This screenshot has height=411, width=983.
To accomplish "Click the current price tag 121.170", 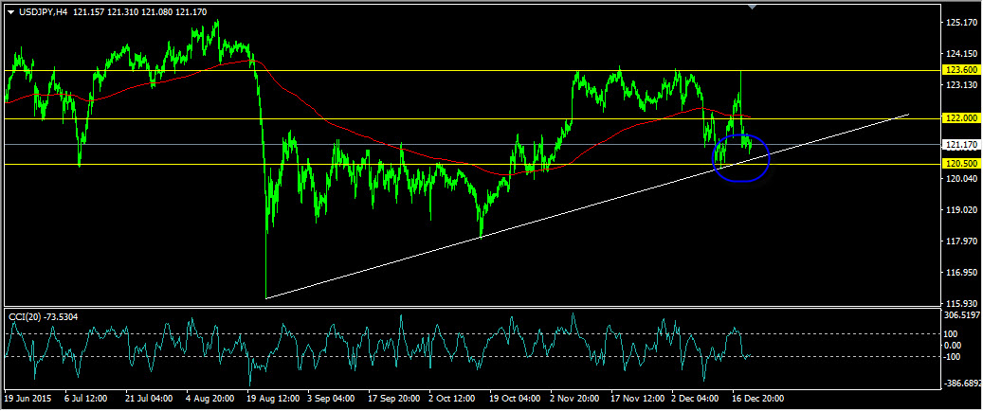I will click(962, 145).
